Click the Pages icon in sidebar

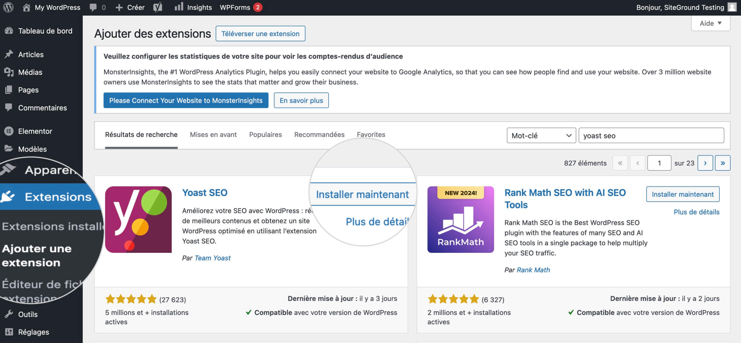[x=9, y=90]
